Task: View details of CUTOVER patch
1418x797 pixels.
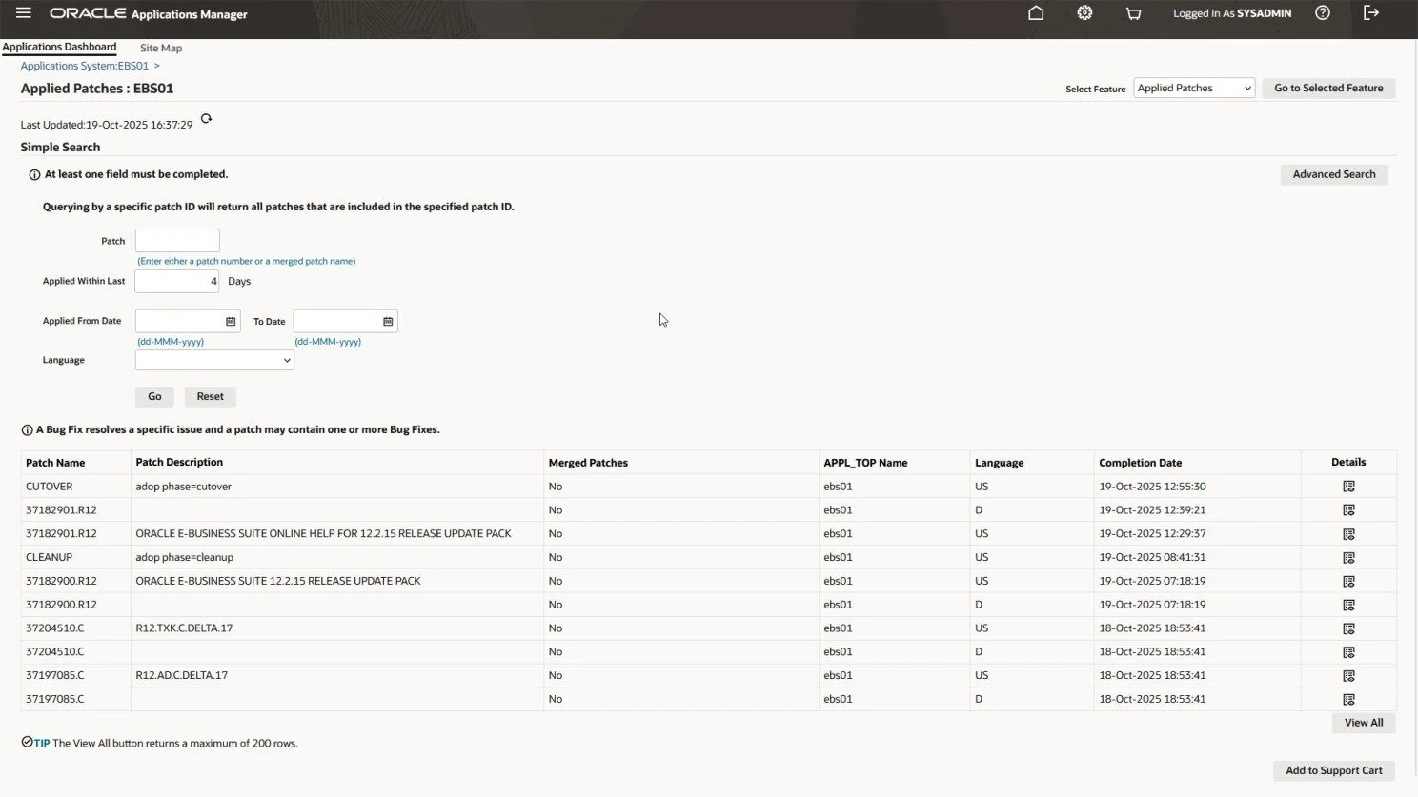Action: 1348,487
